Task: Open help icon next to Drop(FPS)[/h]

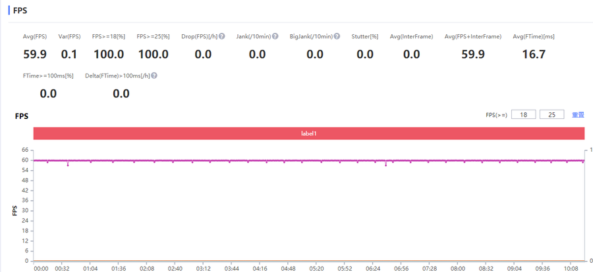Action: 222,37
